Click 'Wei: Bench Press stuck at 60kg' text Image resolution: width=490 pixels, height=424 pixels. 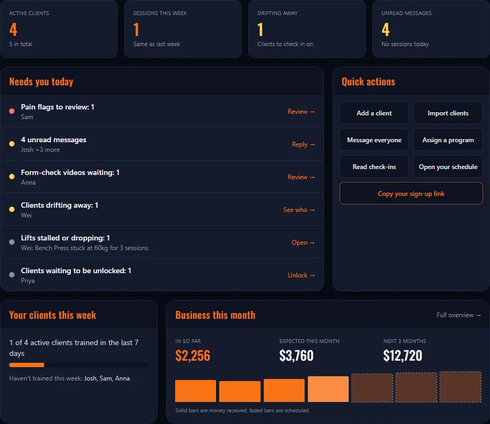84,248
